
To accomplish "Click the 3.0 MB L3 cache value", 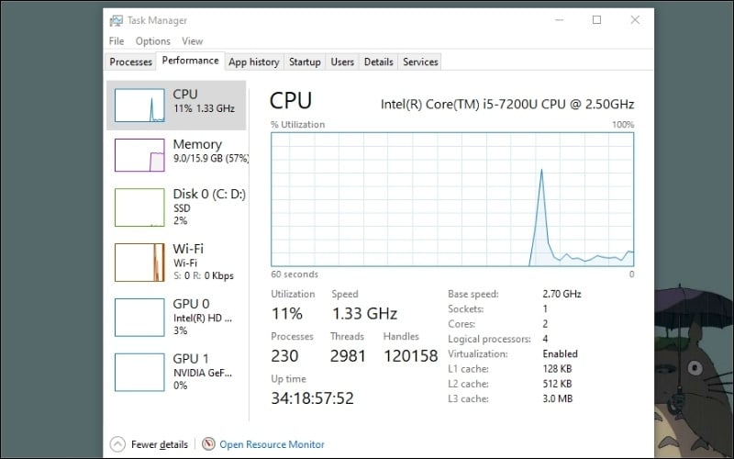I will [558, 399].
